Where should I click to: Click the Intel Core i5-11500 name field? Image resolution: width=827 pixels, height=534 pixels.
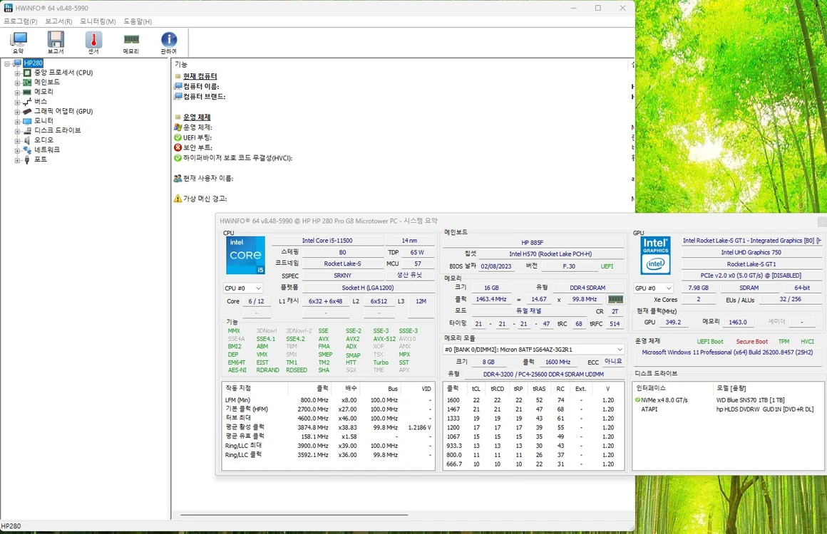[x=327, y=241]
